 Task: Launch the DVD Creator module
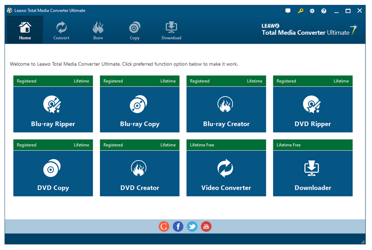[x=140, y=173]
